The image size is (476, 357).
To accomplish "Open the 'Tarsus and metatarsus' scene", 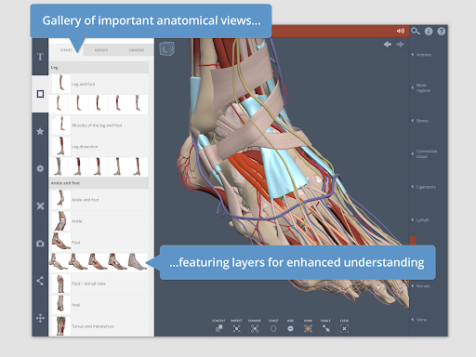I will (x=99, y=326).
